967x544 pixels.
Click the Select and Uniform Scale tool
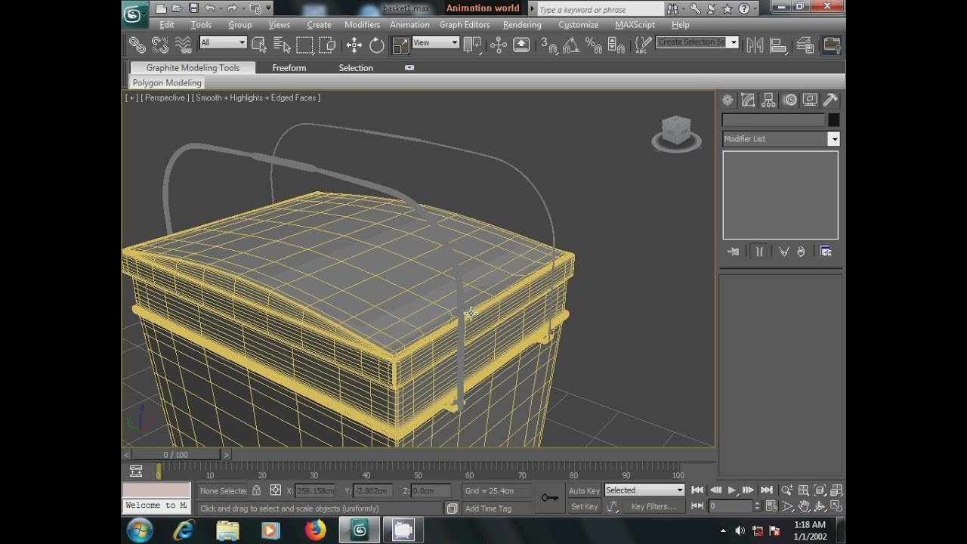pyautogui.click(x=400, y=45)
